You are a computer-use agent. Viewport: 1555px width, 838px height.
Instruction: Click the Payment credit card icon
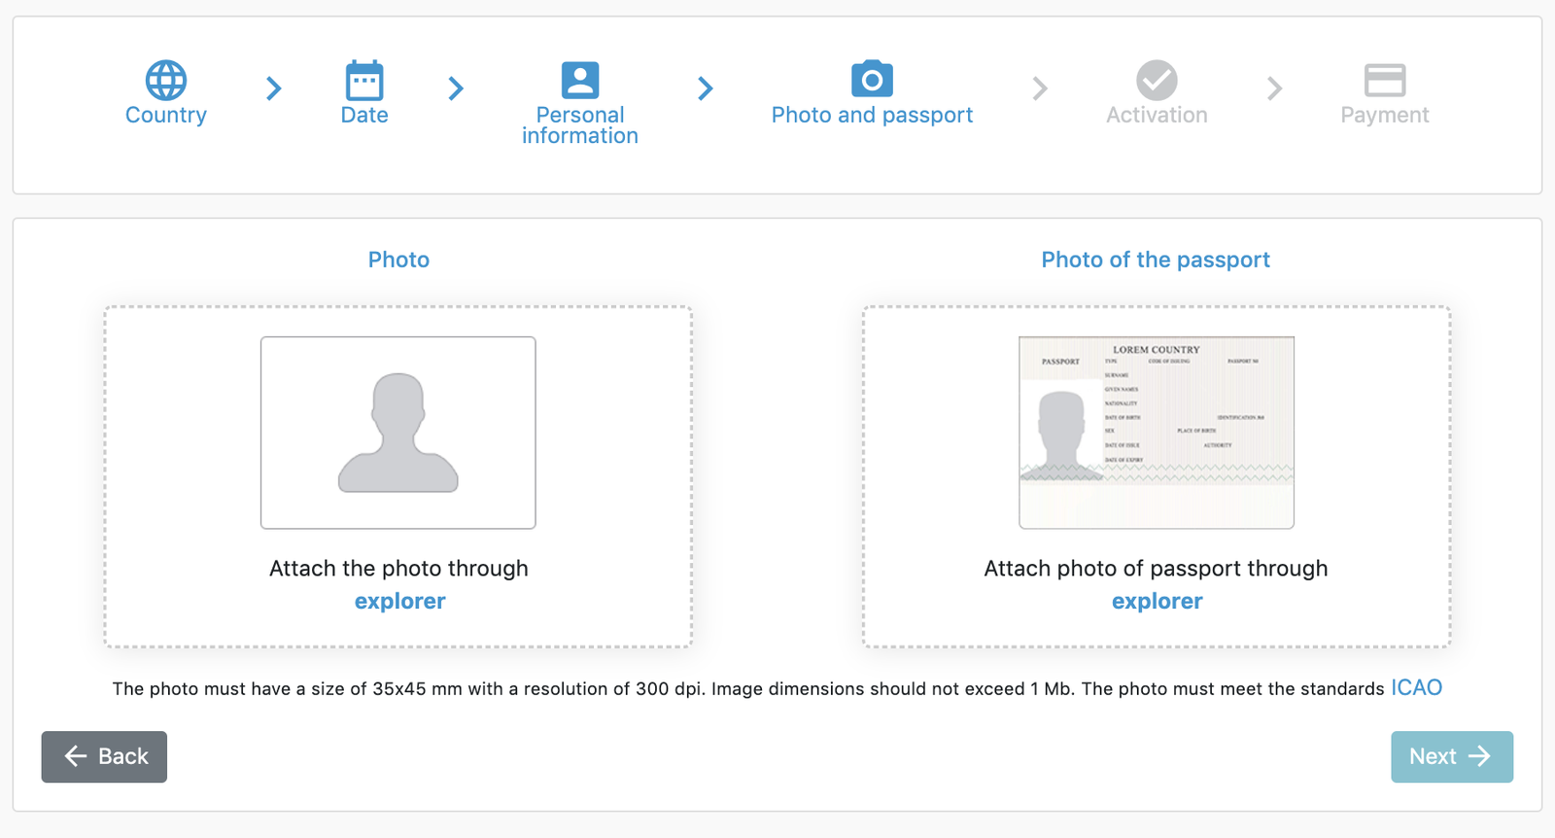(1385, 80)
